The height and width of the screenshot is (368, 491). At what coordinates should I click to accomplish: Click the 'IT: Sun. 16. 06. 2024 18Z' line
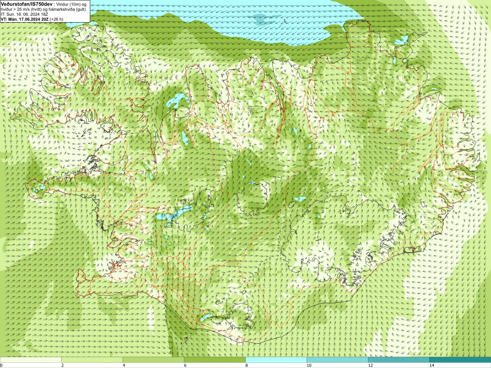(x=25, y=14)
